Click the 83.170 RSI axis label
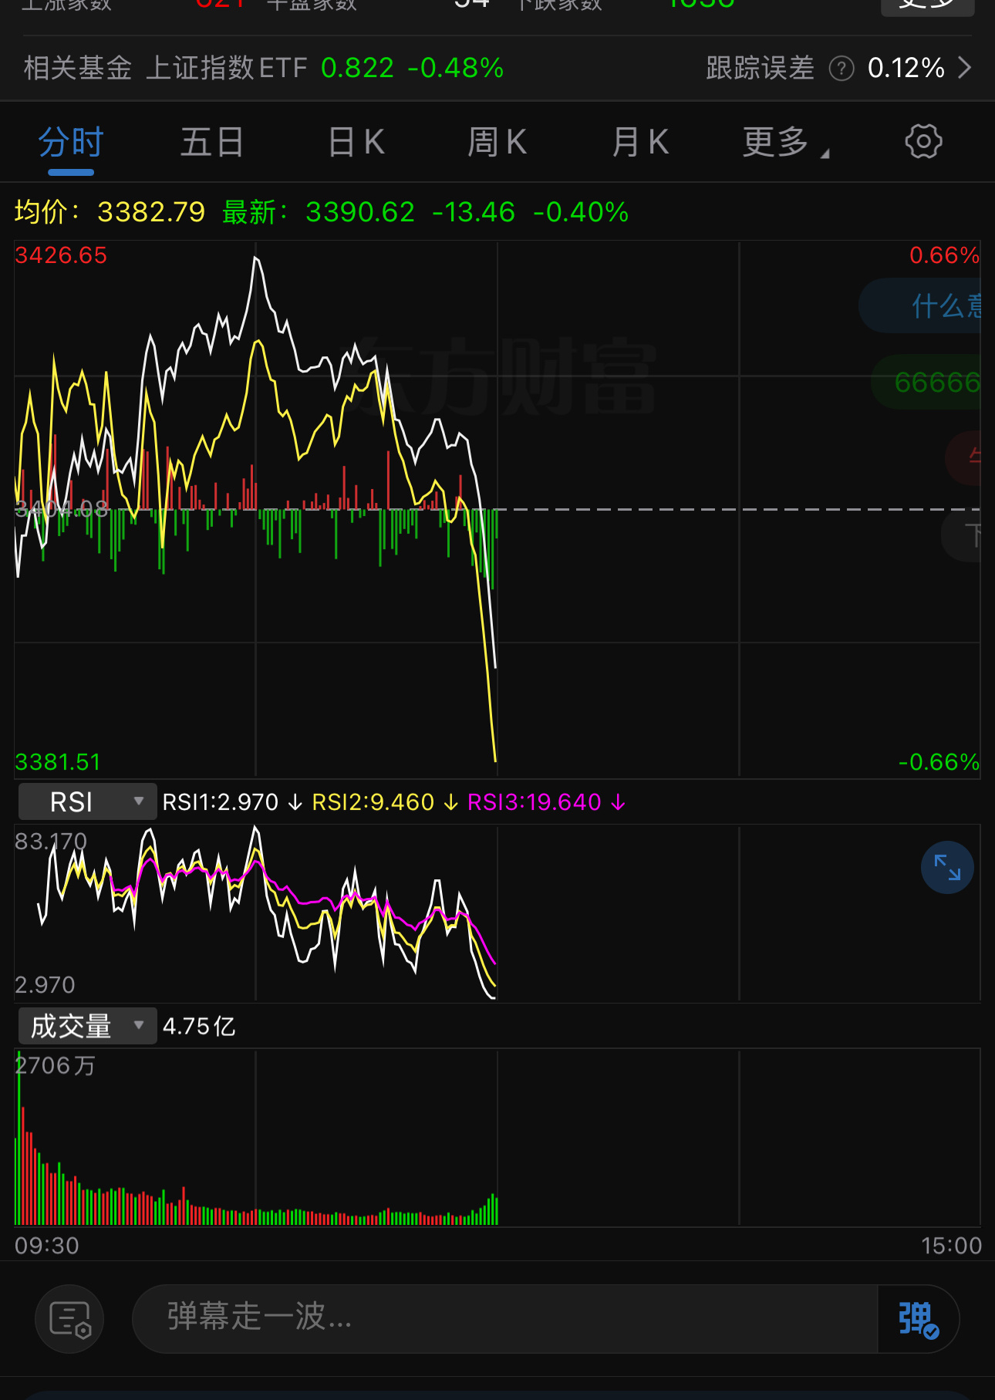 click(x=51, y=841)
